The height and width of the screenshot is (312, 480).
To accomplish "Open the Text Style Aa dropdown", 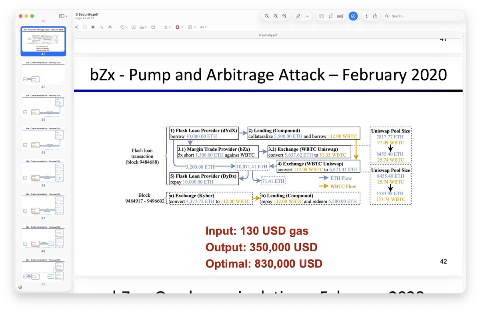I will pos(203,27).
